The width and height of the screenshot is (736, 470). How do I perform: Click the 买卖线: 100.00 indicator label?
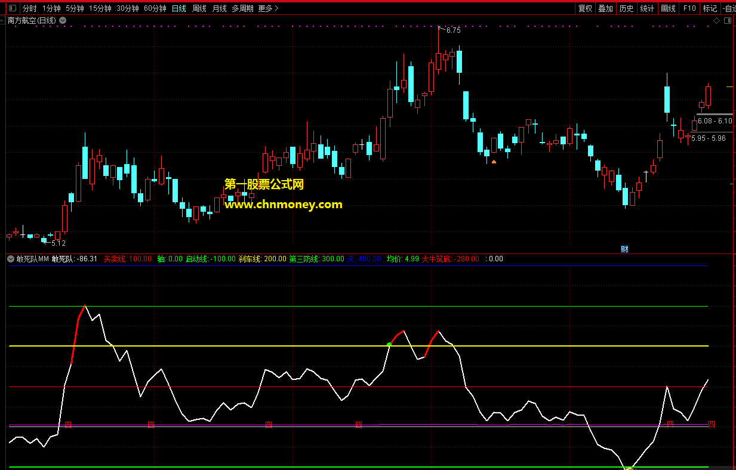[128, 259]
